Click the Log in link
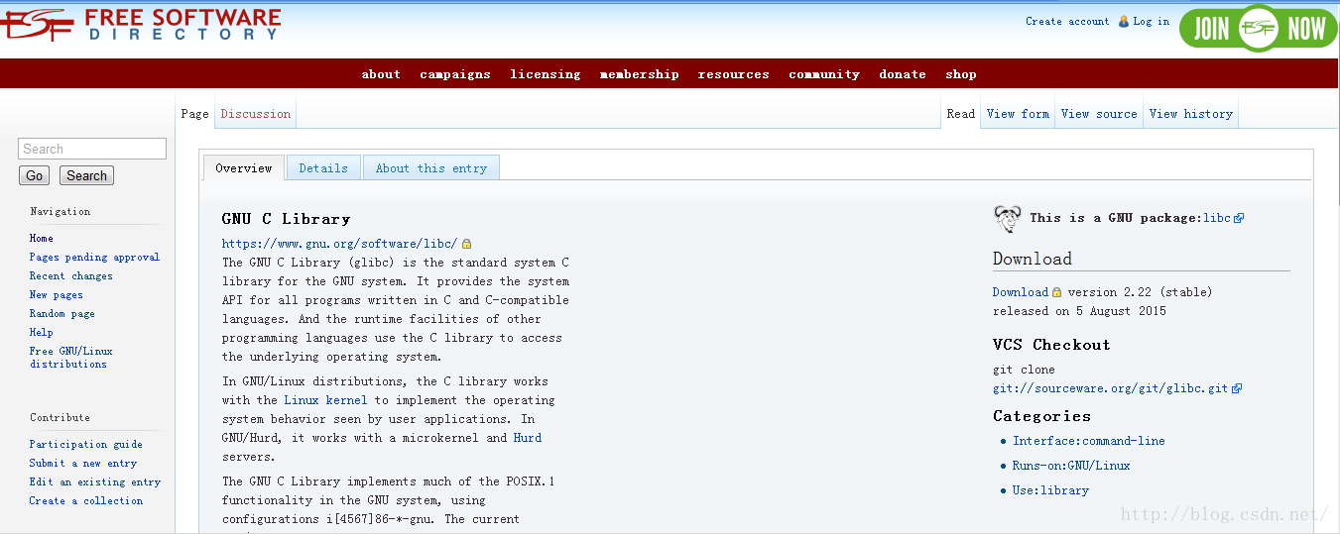The width and height of the screenshot is (1340, 534). coord(1152,21)
